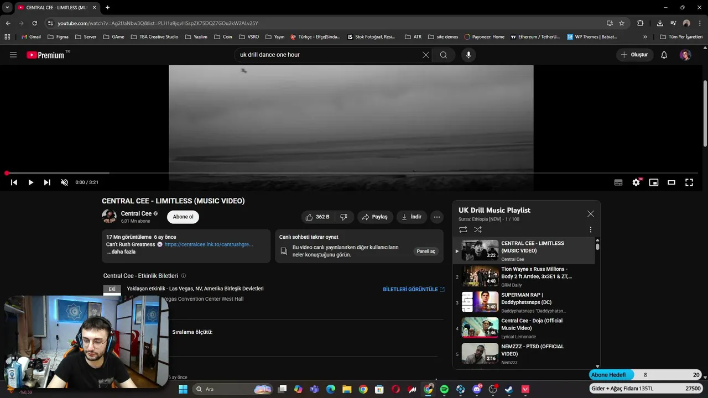Open Tüm Yer İşaretleri folder
This screenshot has height=398, width=708.
(x=681, y=37)
